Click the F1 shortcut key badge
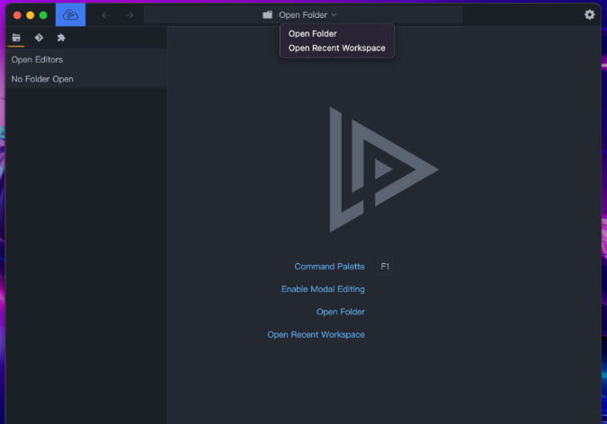The width and height of the screenshot is (607, 424). tap(385, 266)
